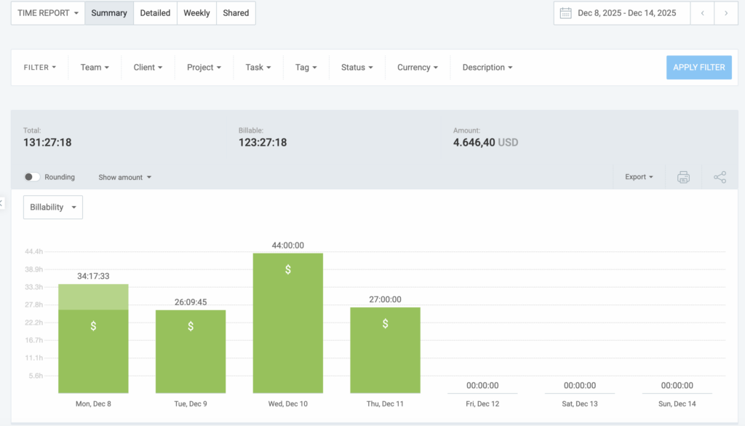Click the APPLY FILTER button

(698, 67)
